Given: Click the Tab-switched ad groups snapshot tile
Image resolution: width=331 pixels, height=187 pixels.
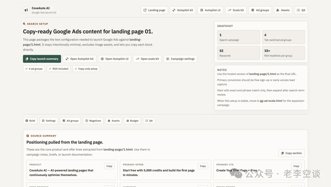Looking at the screenshot, I should pyautogui.click(x=283, y=37).
